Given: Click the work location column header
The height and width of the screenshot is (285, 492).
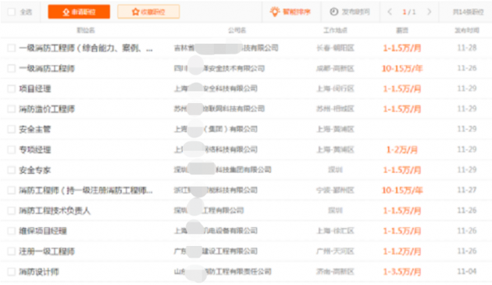Looking at the screenshot, I should point(335,30).
